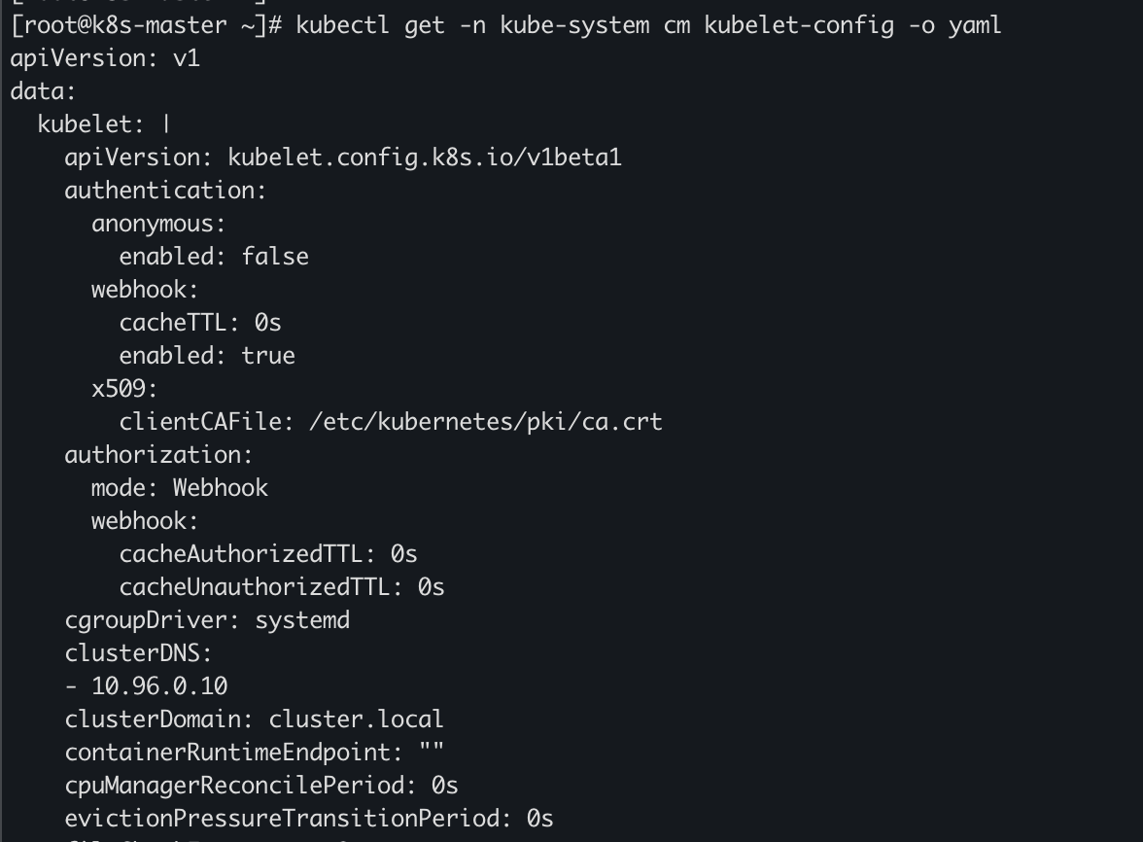Image resolution: width=1143 pixels, height=842 pixels.
Task: Click the 'mode: Webhook' line
Action: [180, 488]
